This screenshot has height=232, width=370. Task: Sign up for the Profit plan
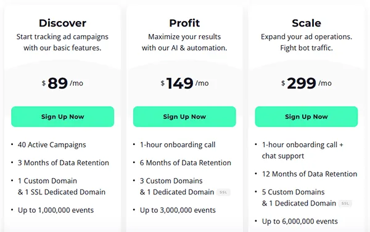[x=184, y=117]
